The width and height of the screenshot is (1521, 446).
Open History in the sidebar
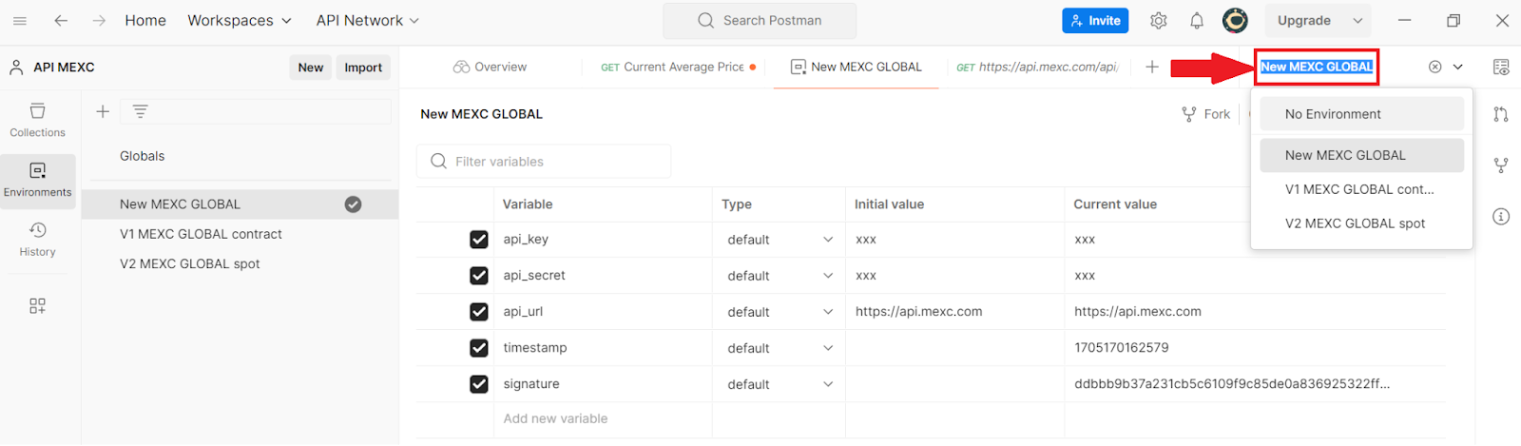(x=38, y=239)
